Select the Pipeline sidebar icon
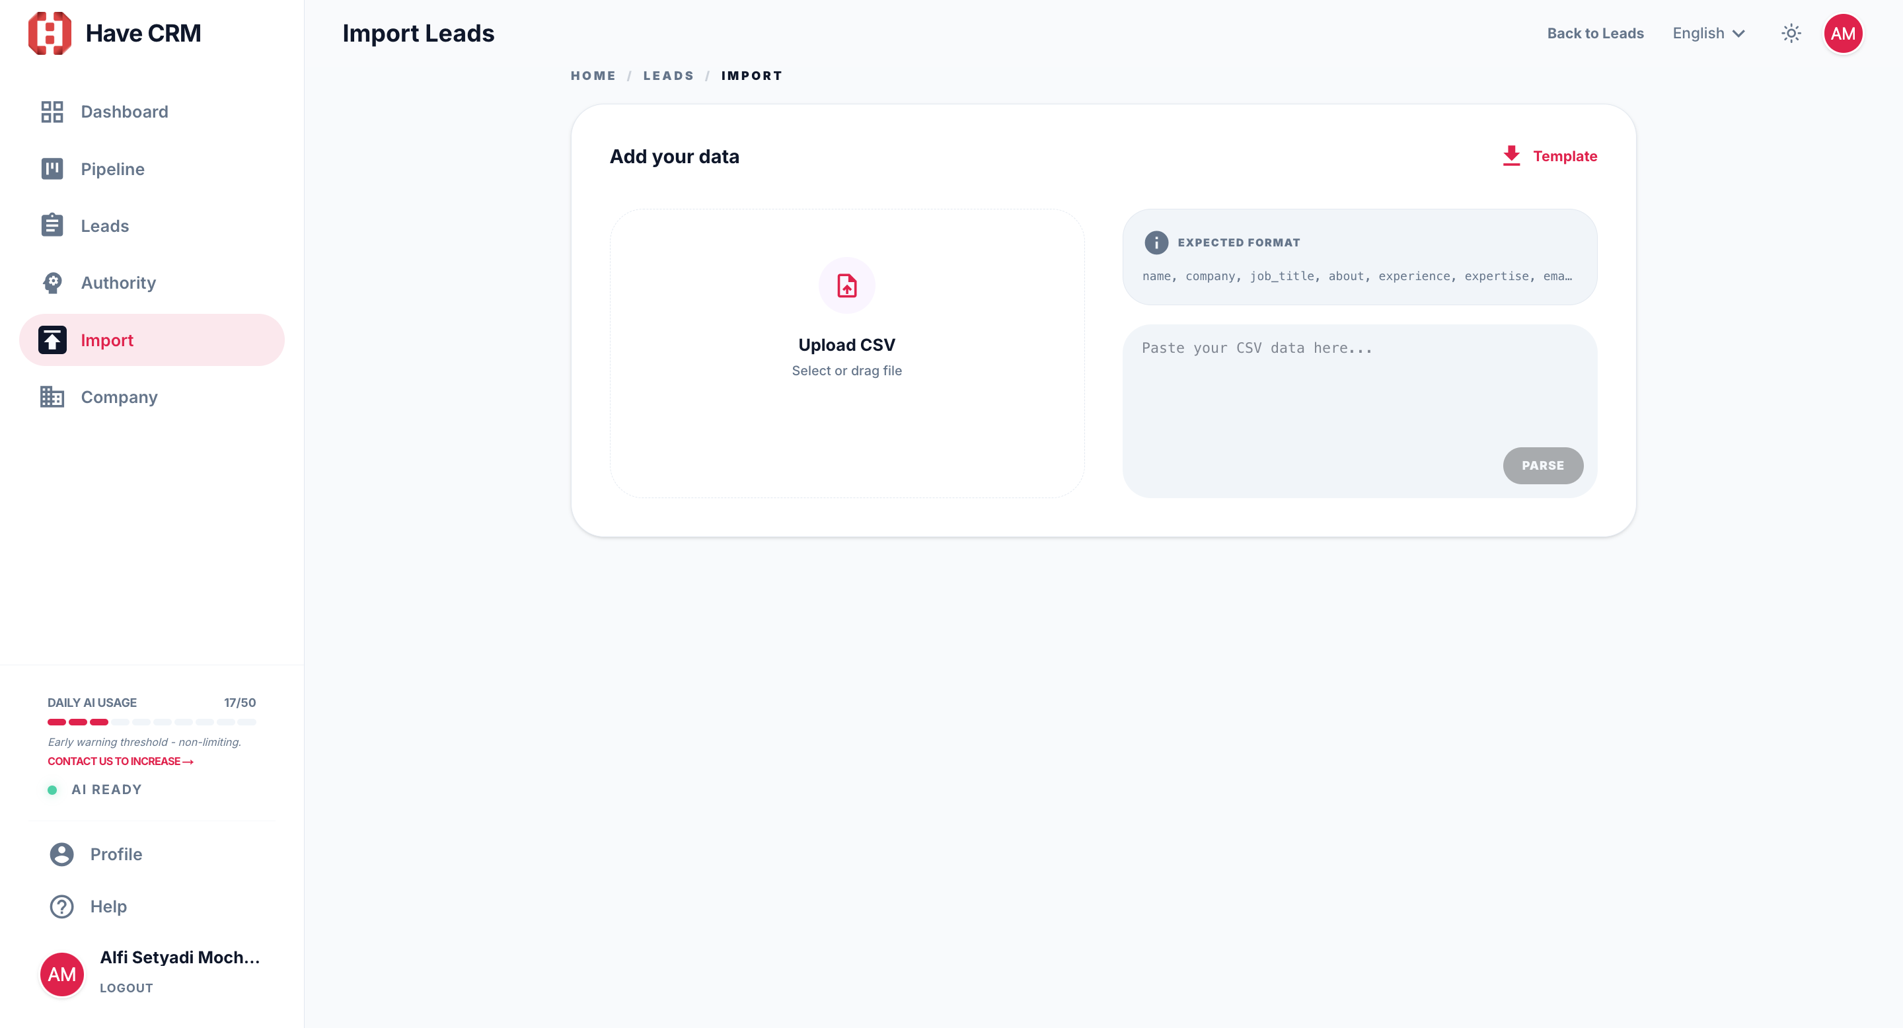1903x1028 pixels. coord(52,168)
